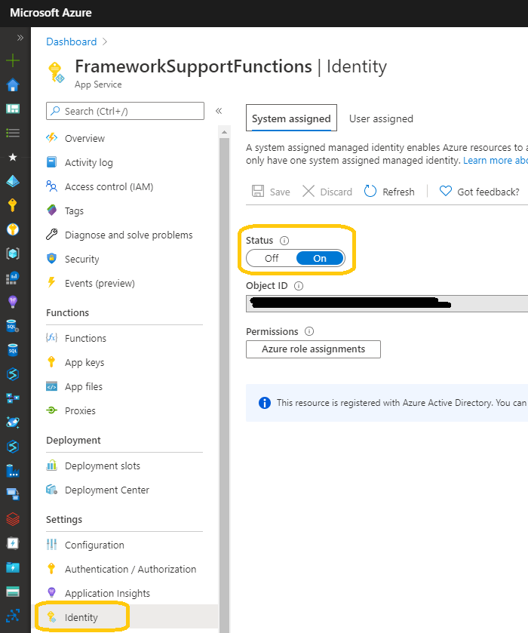Screen dimensions: 528x633
Task: Click the breadcrumb chevron after Dashboard
Action: pyautogui.click(x=106, y=42)
